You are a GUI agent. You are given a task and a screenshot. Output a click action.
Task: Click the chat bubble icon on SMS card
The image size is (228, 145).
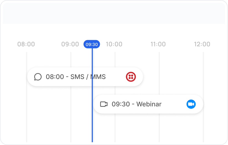[x=38, y=77]
